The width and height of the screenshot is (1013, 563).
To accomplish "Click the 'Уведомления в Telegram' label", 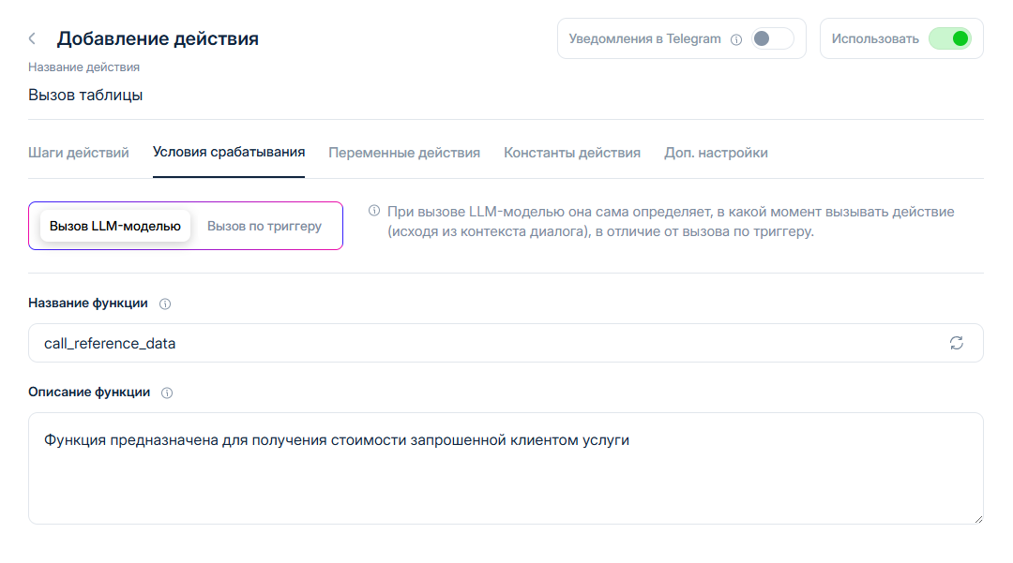I will [x=644, y=39].
